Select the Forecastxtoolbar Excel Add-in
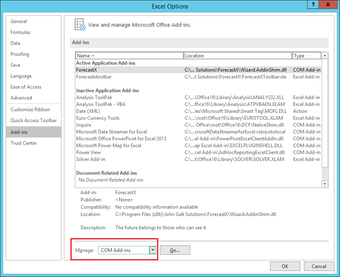Image resolution: width=340 pixels, height=277 pixels. click(121, 76)
